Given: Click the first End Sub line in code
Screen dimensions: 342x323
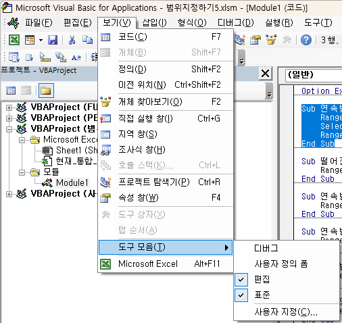Looking at the screenshot, I should [x=318, y=144].
